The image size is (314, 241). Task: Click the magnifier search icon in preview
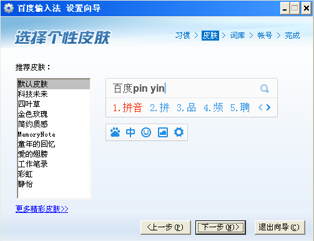[x=265, y=89]
